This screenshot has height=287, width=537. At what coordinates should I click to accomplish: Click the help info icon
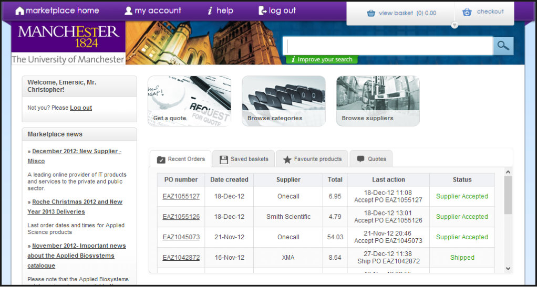point(210,11)
